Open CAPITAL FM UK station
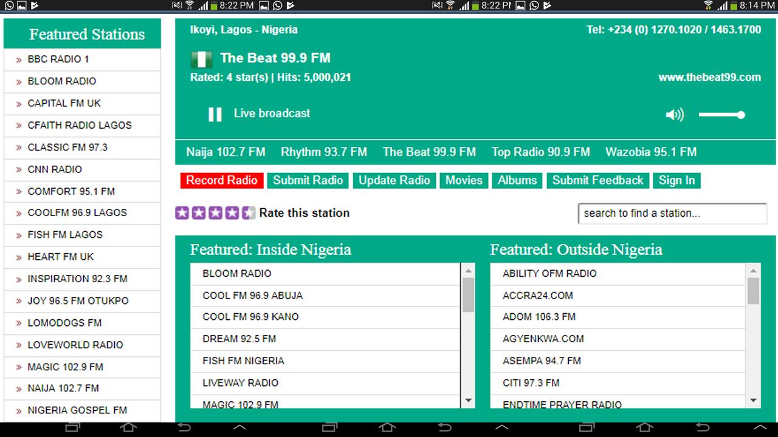 click(x=82, y=103)
